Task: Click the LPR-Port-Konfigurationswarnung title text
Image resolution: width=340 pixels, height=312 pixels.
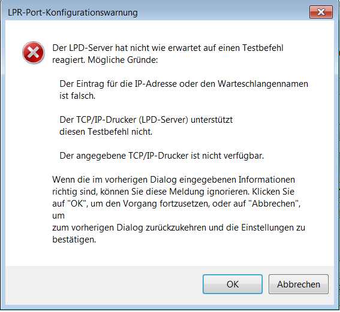Action: (73, 13)
